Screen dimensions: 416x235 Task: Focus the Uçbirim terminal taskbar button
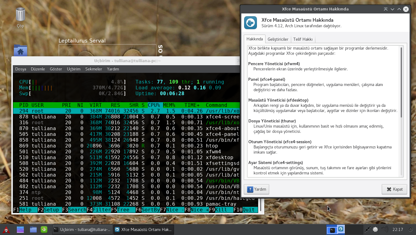pyautogui.click(x=82, y=229)
